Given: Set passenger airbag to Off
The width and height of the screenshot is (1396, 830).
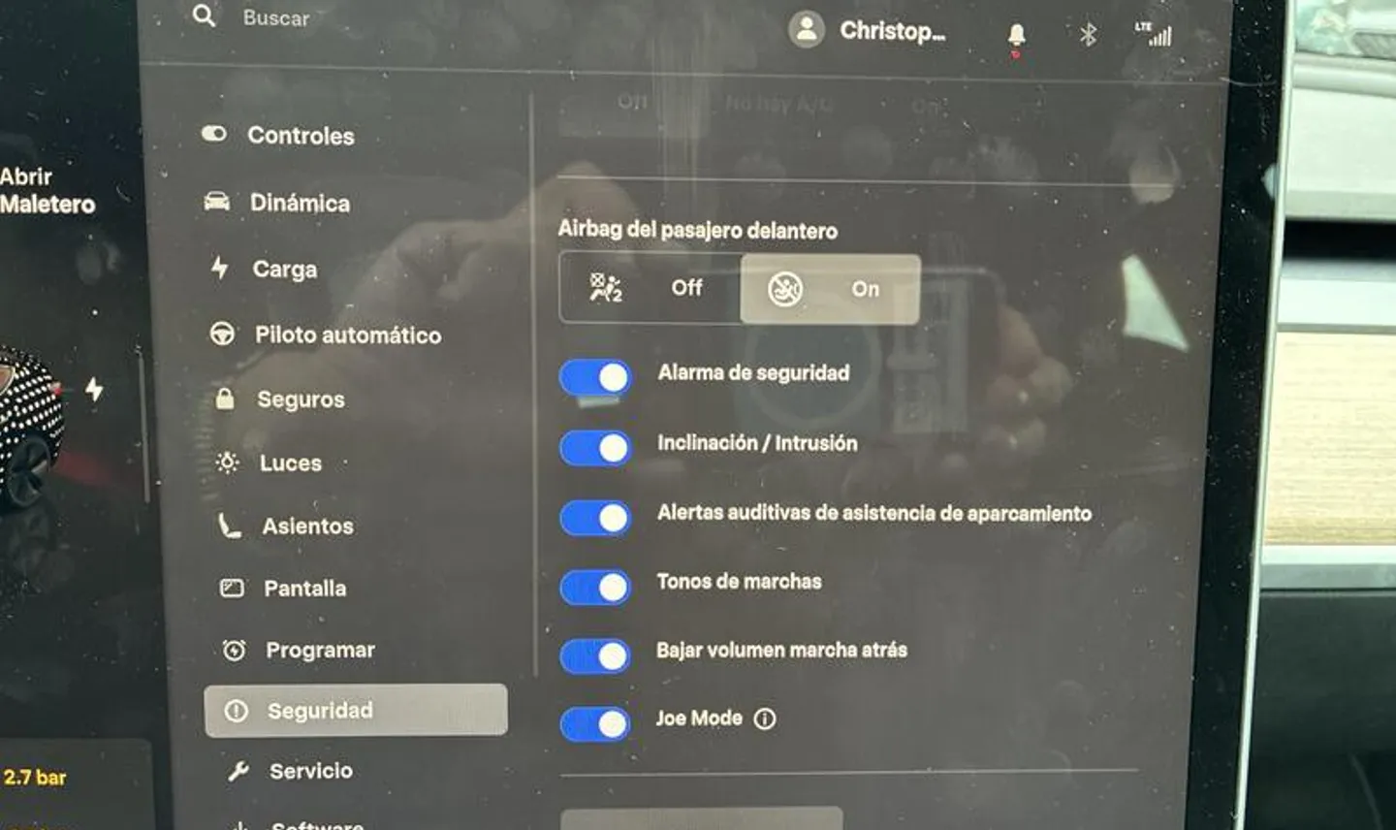Looking at the screenshot, I should (x=650, y=288).
